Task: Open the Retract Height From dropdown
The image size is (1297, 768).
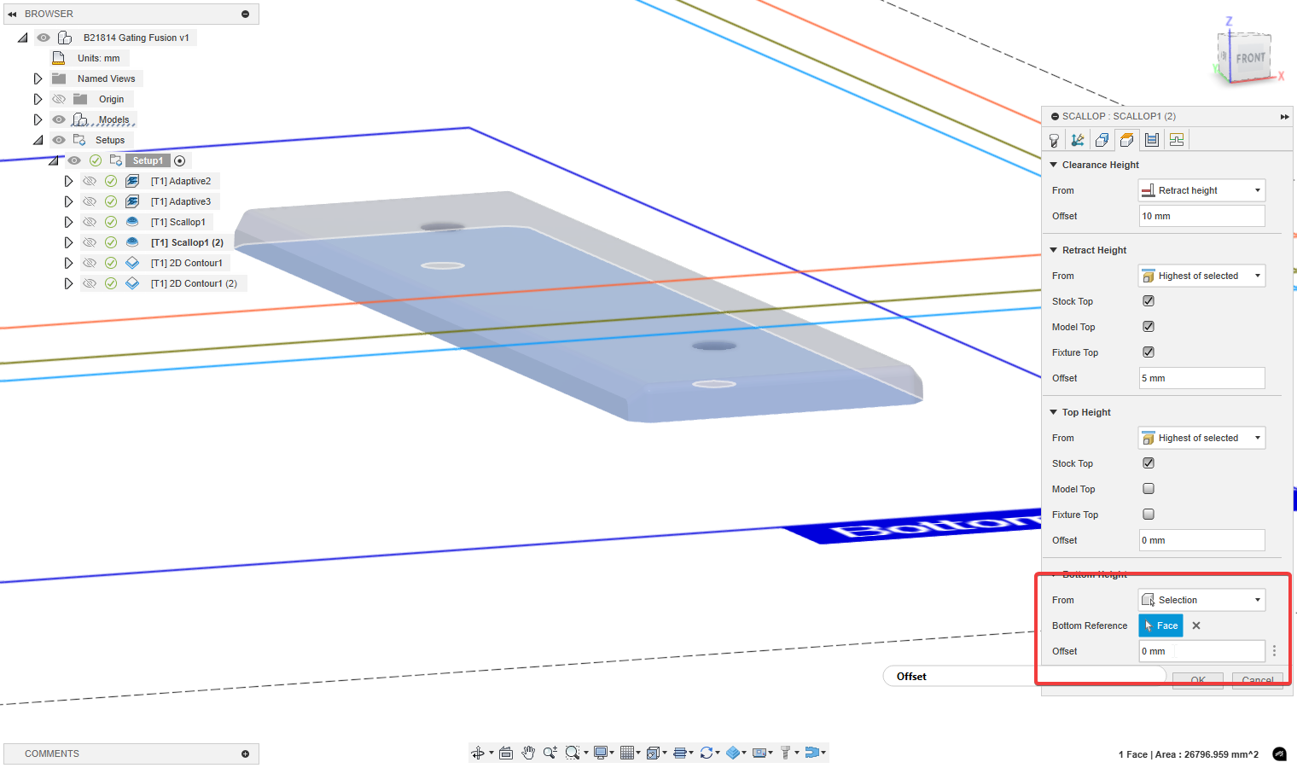Action: coord(1201,275)
